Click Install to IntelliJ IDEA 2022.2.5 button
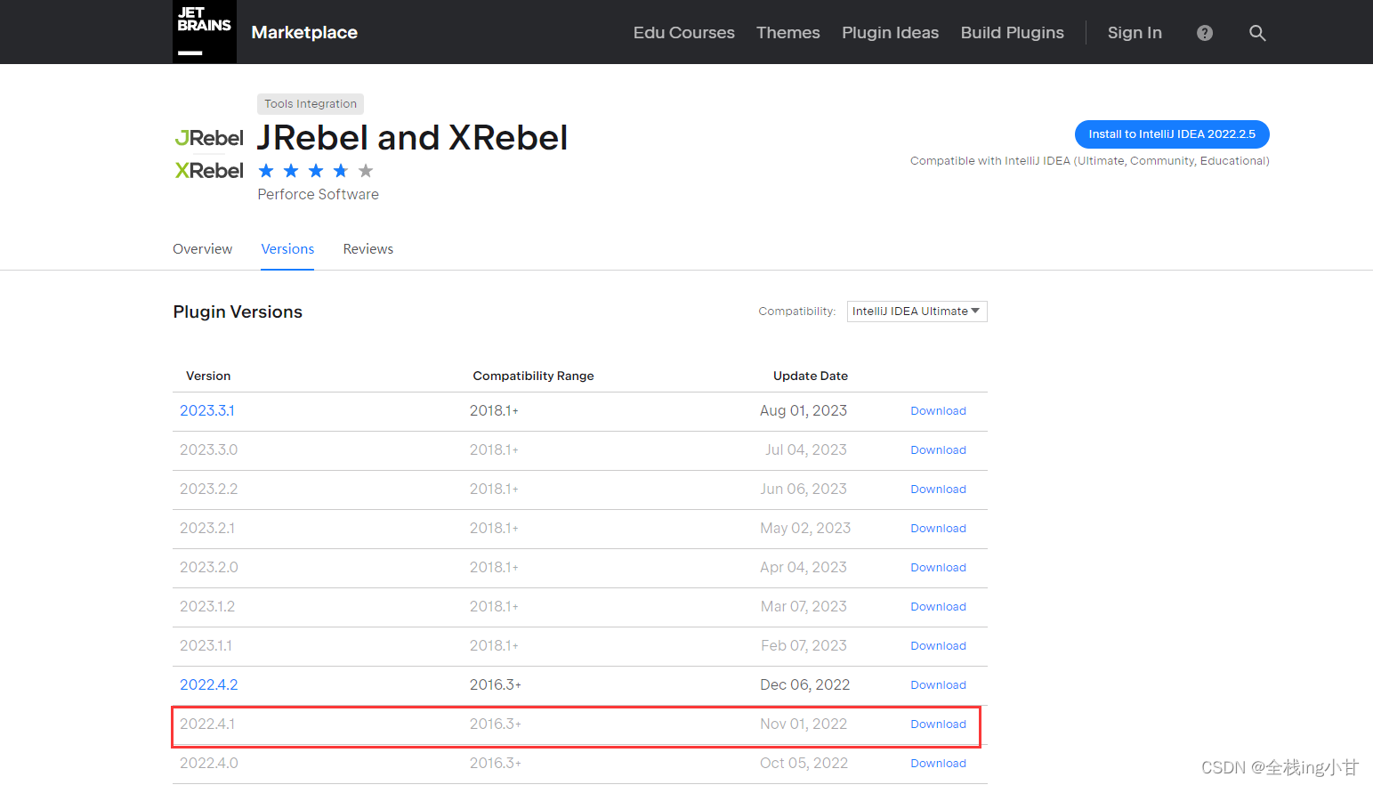This screenshot has height=785, width=1373. point(1172,134)
